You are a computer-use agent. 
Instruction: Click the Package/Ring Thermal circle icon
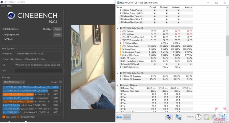click(x=121, y=16)
